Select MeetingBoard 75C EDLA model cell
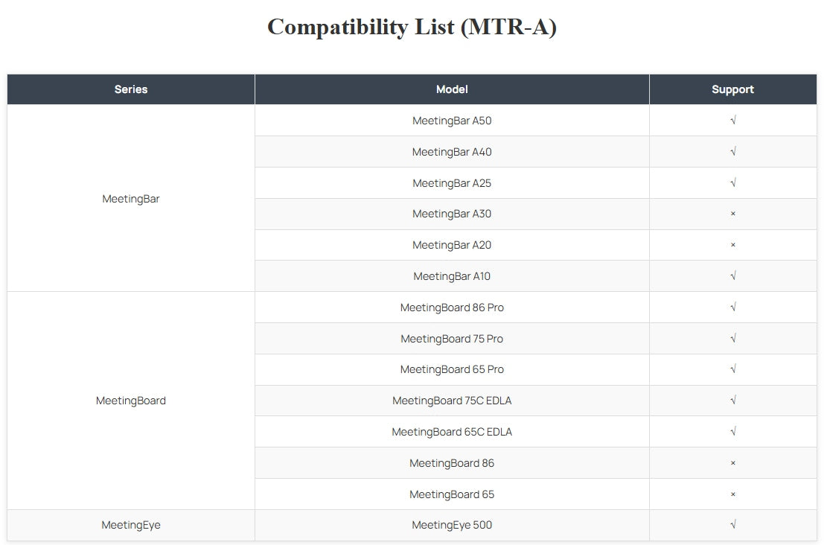The width and height of the screenshot is (827, 545). [x=452, y=401]
